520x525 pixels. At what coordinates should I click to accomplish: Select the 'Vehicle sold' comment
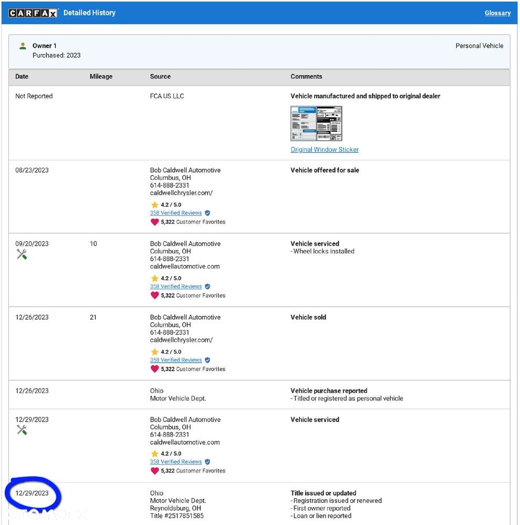(x=308, y=318)
